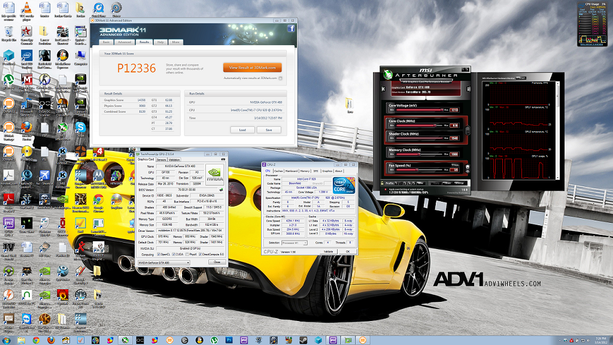The image size is (613, 345).
Task: Open the More tab in 3DMark 11
Action: [x=175, y=42]
